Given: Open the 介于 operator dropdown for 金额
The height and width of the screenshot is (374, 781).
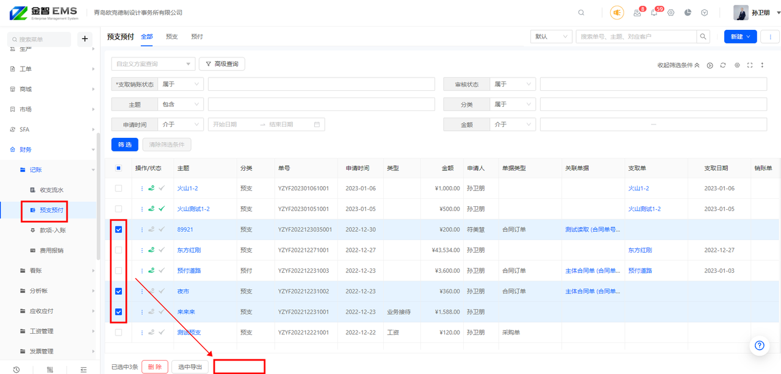Looking at the screenshot, I should pyautogui.click(x=513, y=124).
